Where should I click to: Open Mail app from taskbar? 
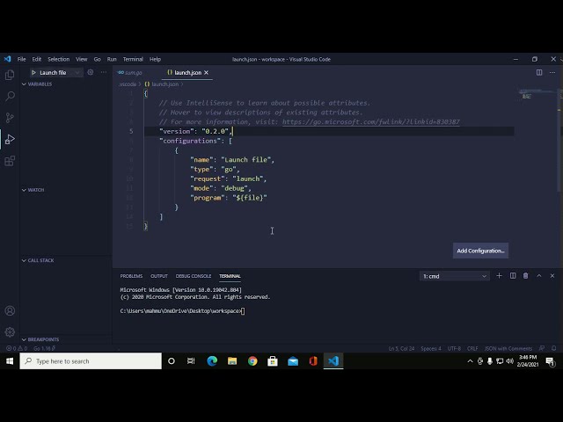(x=293, y=361)
